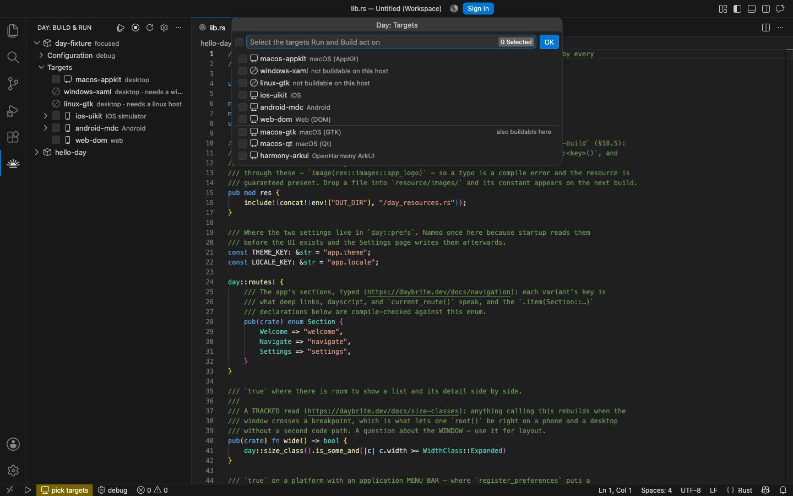793x496 pixels.
Task: Expand the Configuration node
Action: [41, 55]
